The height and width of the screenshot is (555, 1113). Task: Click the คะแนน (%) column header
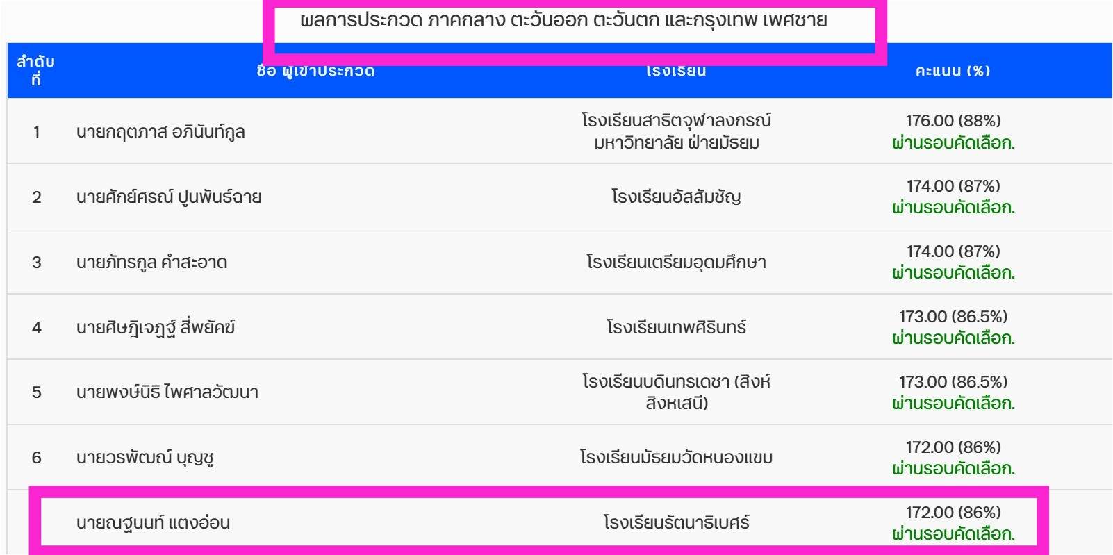pyautogui.click(x=953, y=70)
